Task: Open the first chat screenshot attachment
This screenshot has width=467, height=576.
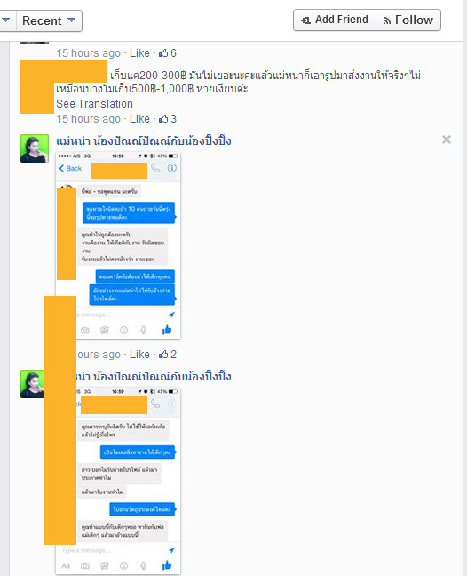Action: [118, 245]
